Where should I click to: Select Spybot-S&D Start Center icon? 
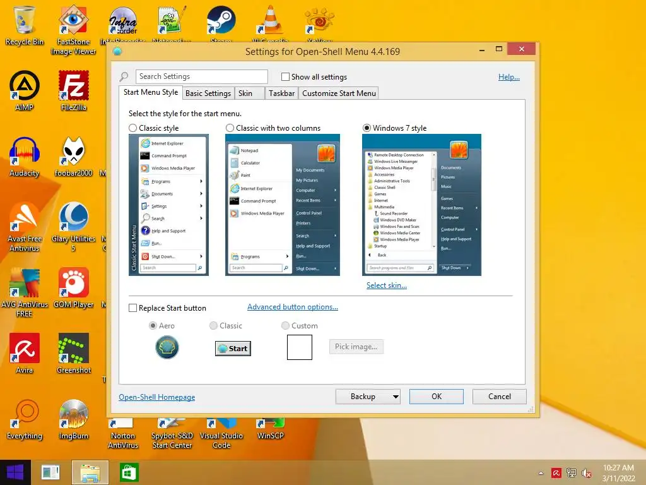point(172,433)
